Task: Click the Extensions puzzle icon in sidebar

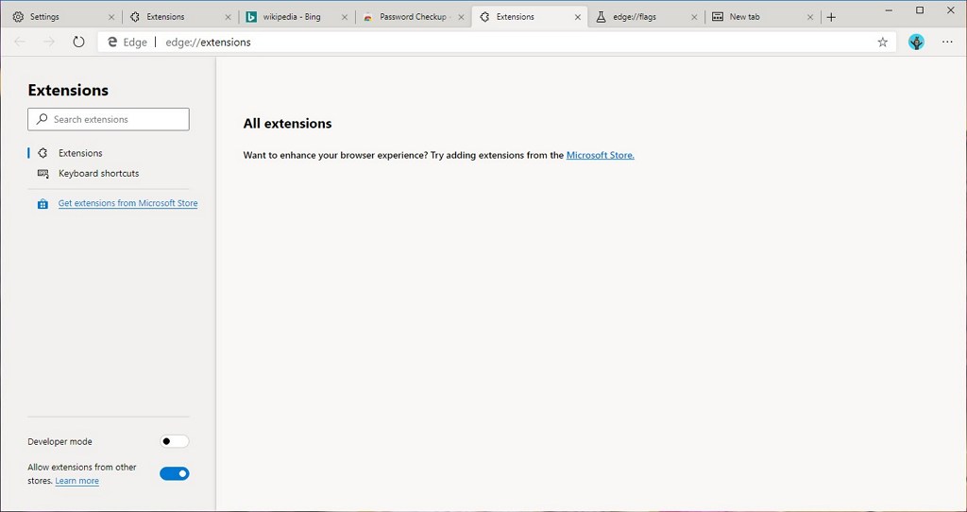Action: [42, 153]
